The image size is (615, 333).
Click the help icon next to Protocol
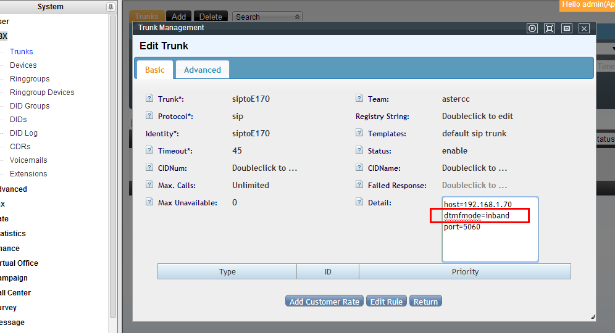pos(149,116)
